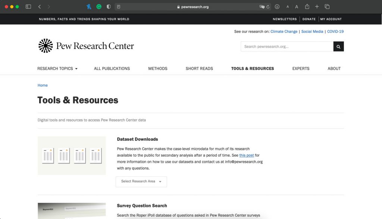382x219 pixels.
Task: Open the Donate link
Action: click(x=309, y=19)
